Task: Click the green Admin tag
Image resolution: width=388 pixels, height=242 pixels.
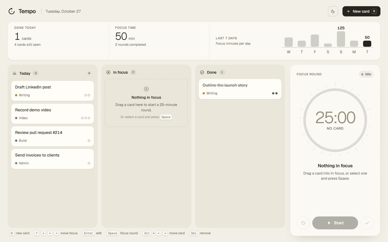Action: pos(22,163)
